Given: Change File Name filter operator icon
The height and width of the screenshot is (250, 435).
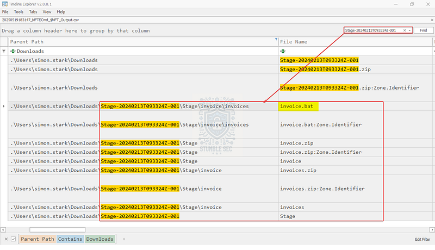Looking at the screenshot, I should coord(283,51).
